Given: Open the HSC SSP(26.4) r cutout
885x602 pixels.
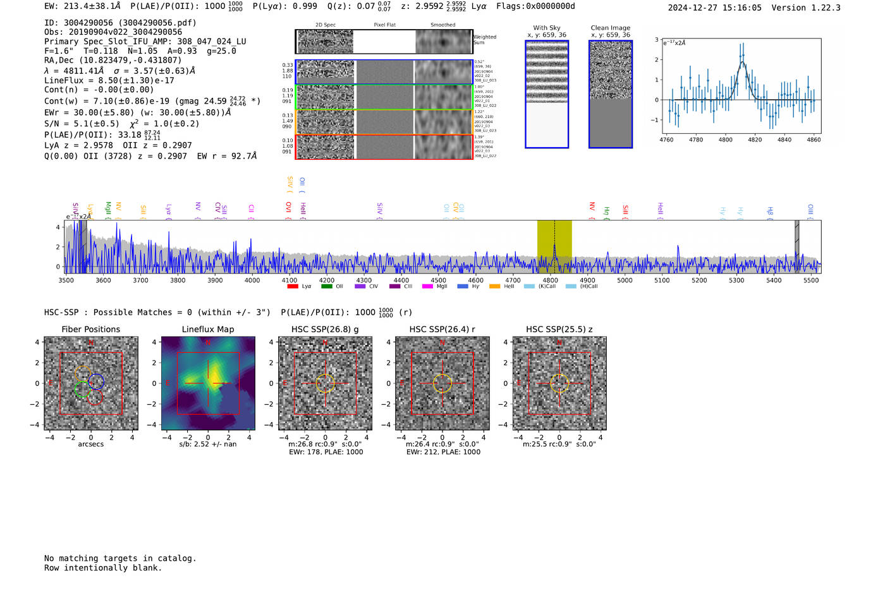Looking at the screenshot, I should [442, 383].
